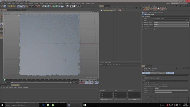Click the Make Editable icon atop left sidebar
Viewport: 190px width, 107px height.
(x=1, y=10)
